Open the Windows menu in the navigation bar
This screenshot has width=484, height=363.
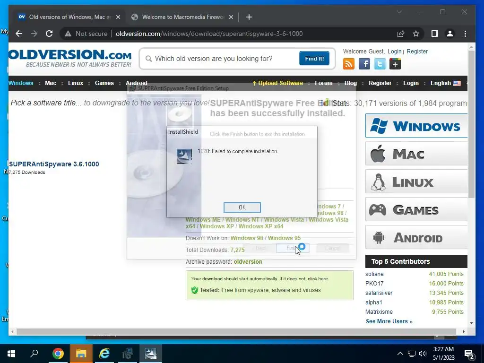pos(21,83)
